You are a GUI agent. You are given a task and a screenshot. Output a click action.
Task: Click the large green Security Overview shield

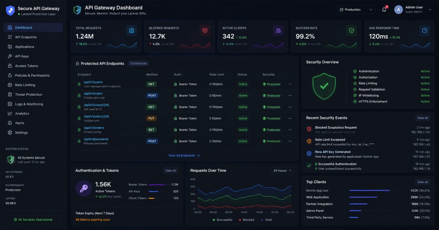click(x=324, y=86)
